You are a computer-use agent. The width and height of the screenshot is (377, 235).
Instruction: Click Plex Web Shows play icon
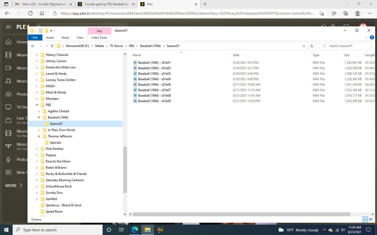[8, 172]
